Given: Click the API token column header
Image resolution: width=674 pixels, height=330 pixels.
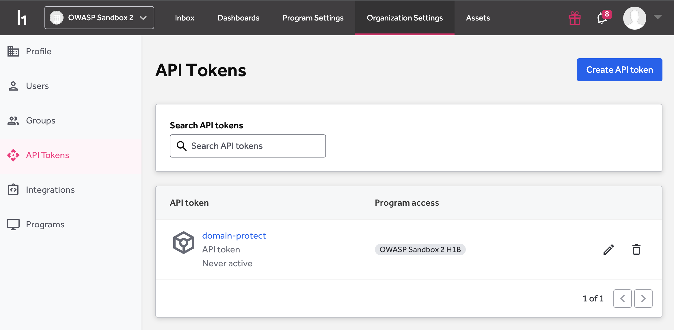Looking at the screenshot, I should click(x=189, y=203).
